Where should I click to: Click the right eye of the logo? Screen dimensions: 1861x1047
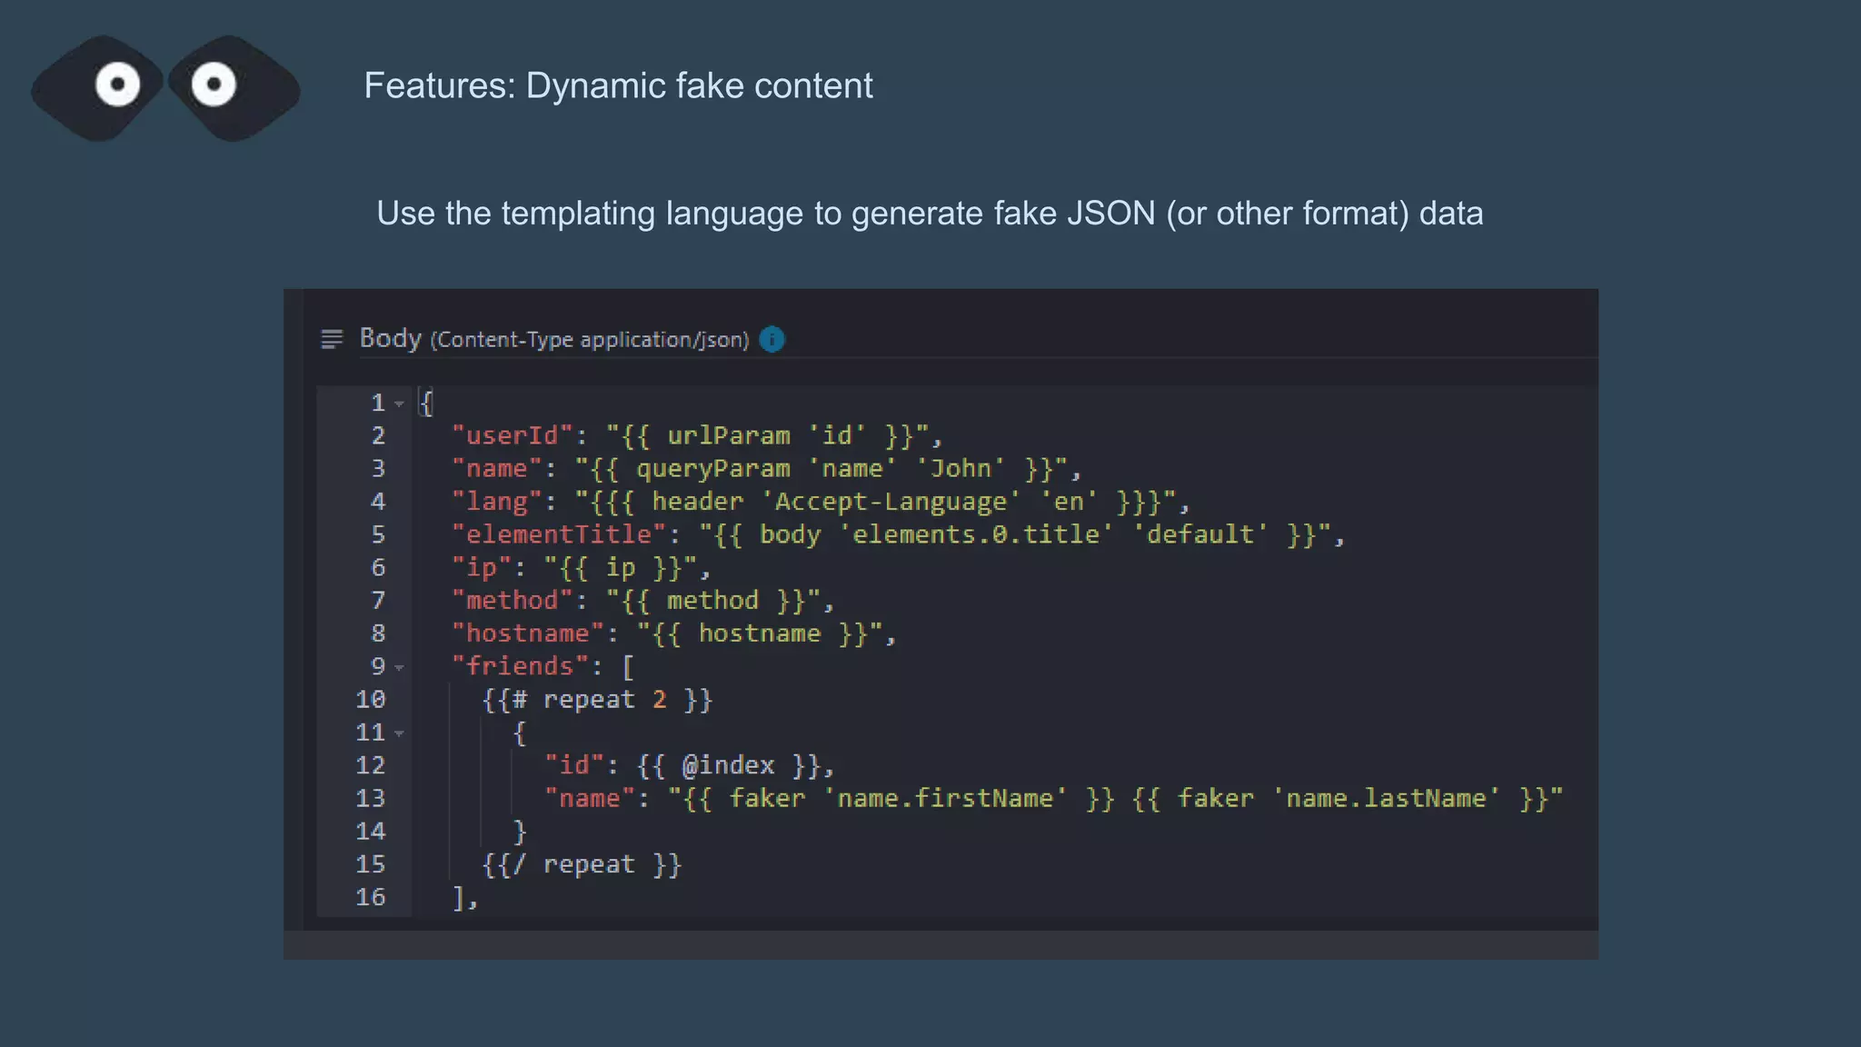(x=214, y=85)
